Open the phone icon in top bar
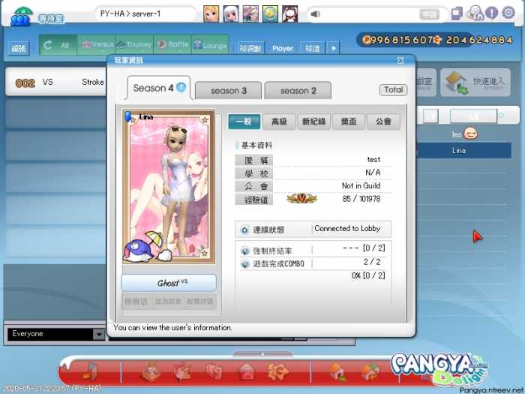 tap(457, 14)
